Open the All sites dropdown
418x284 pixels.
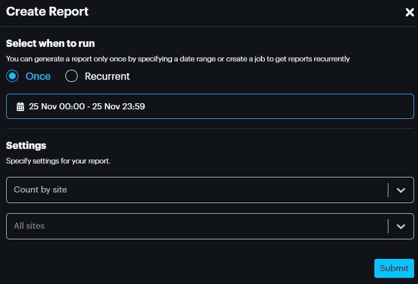tap(196, 226)
